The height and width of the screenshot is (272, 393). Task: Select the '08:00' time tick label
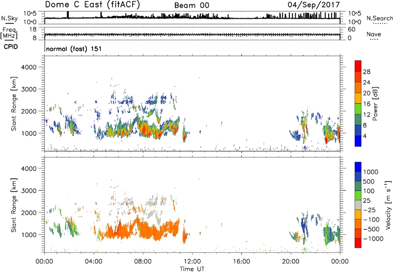(143, 262)
